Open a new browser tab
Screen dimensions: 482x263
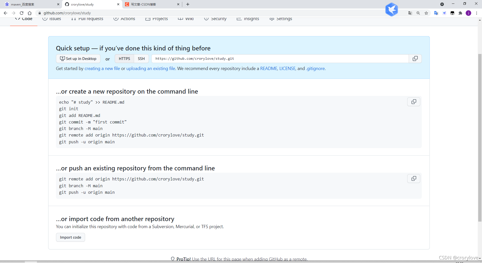(x=188, y=4)
